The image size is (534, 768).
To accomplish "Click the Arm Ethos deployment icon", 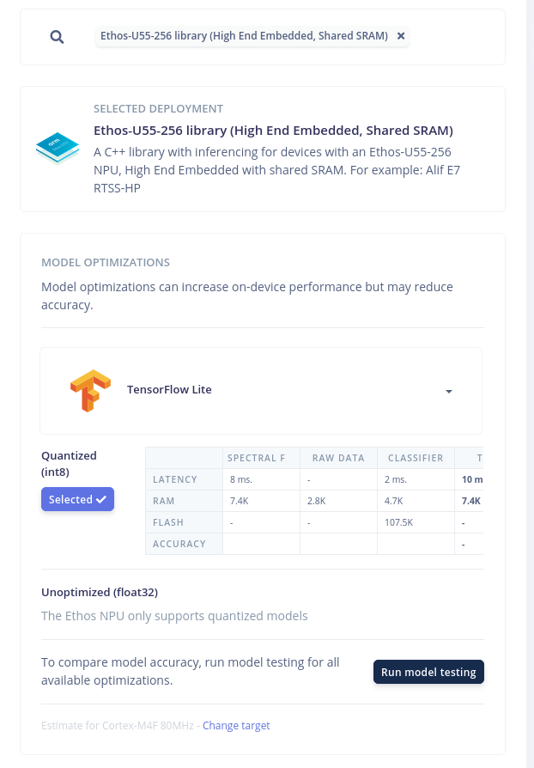I will (57, 149).
